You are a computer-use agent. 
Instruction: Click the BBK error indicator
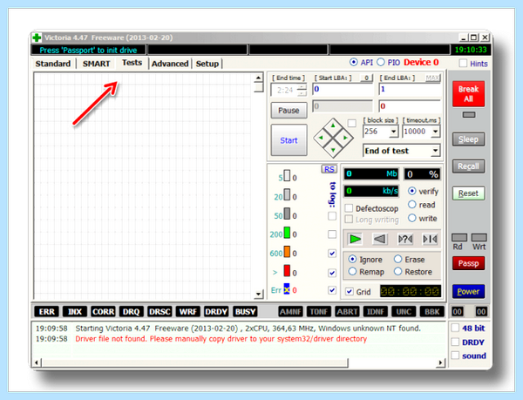click(x=432, y=312)
